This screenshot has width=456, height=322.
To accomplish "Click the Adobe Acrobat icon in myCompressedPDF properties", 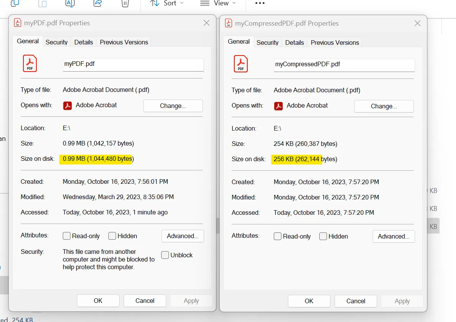I will coord(278,106).
